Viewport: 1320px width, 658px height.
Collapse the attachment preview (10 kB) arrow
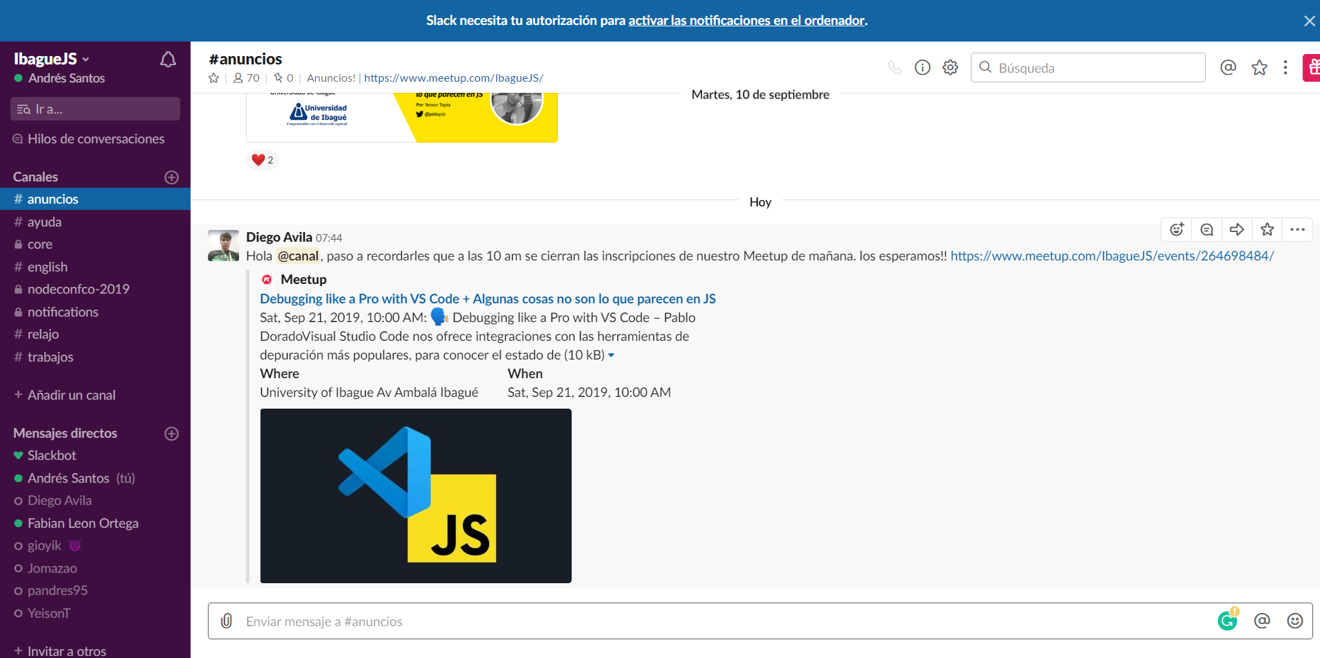pyautogui.click(x=611, y=355)
